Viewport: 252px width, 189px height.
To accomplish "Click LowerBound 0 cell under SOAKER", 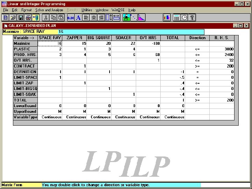I will [x=124, y=106].
